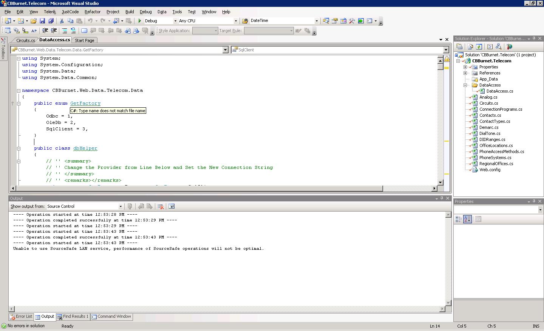Open the SqlClient members dropdown
This screenshot has height=331, width=544.
[446, 50]
